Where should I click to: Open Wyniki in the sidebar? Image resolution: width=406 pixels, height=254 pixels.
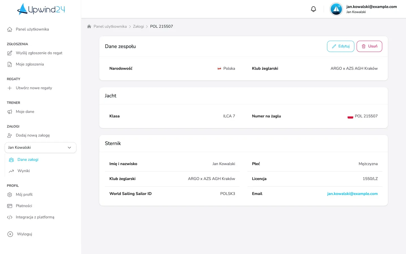[24, 171]
